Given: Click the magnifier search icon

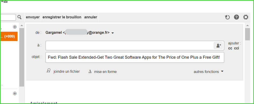Looking at the screenshot, I should (20, 17).
